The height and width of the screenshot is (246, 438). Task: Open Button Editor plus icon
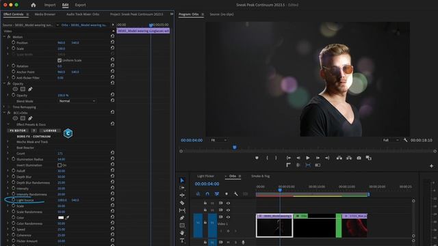pyautogui.click(x=432, y=165)
